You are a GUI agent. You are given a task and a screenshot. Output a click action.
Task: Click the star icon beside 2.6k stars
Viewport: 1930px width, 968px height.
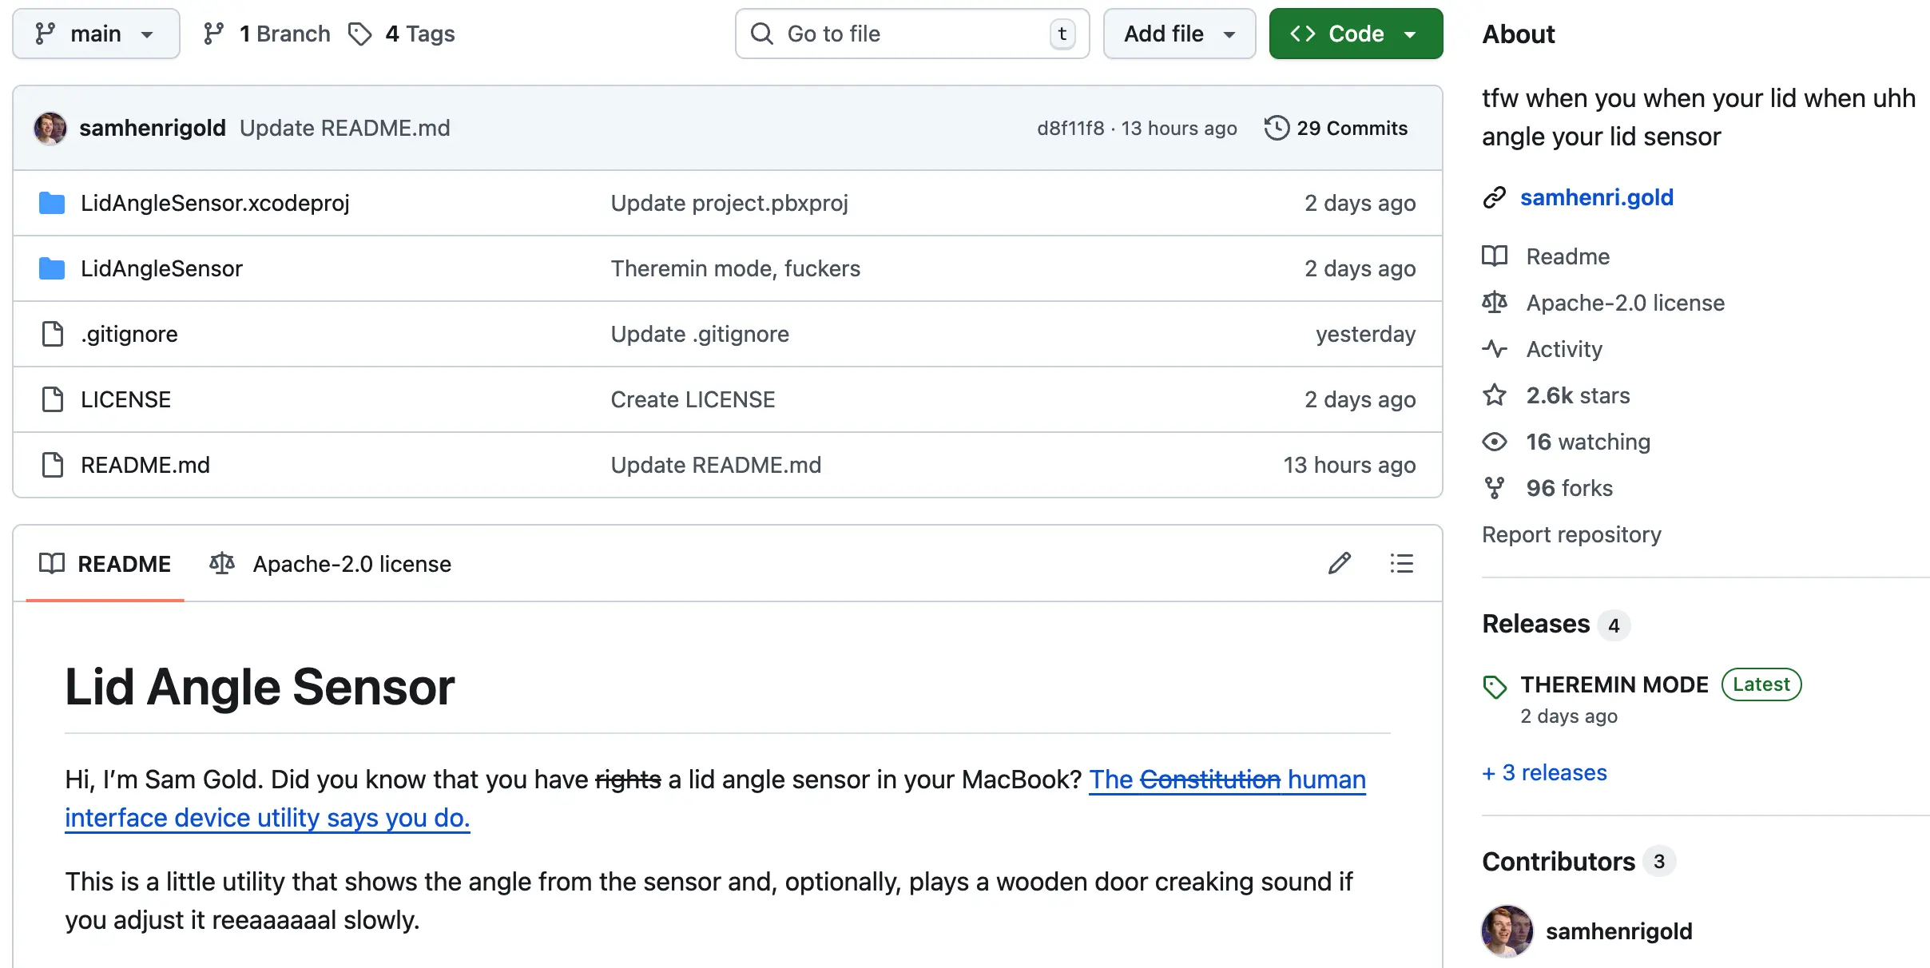(1495, 395)
